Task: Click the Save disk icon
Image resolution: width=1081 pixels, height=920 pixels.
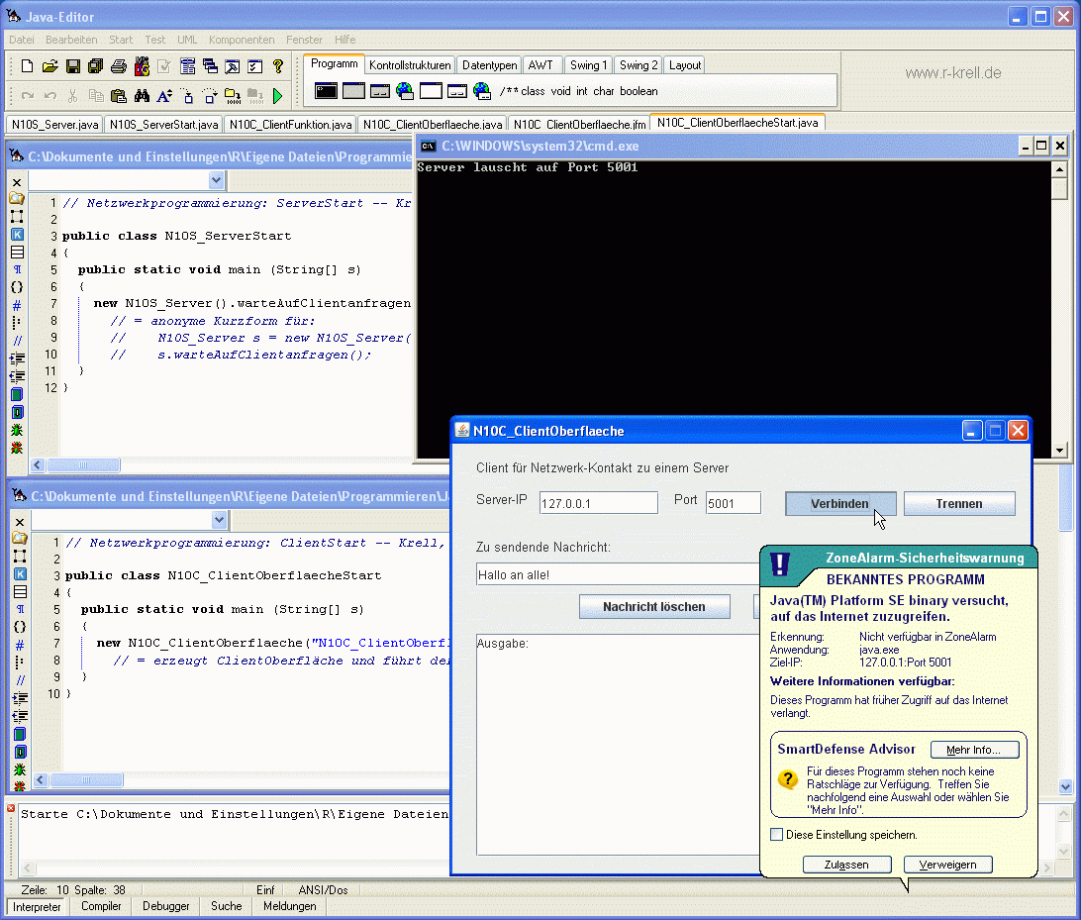Action: point(72,66)
